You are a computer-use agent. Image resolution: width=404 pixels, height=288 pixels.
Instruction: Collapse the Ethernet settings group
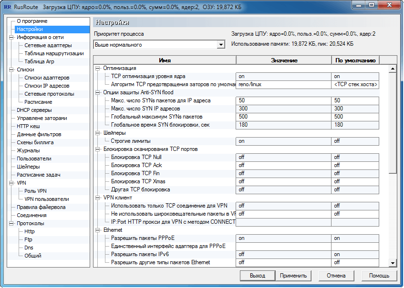click(97, 230)
